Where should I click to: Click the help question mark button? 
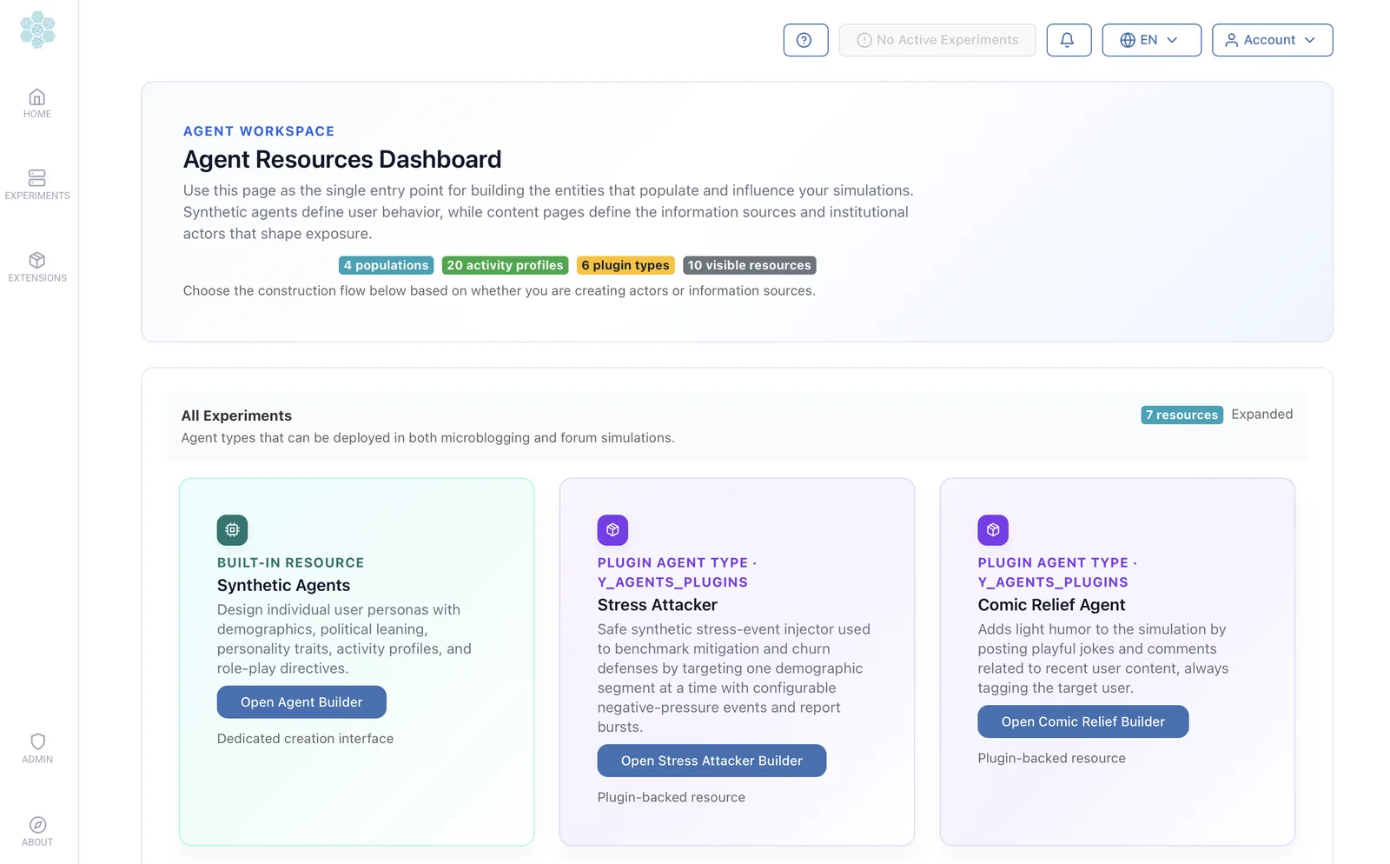click(x=805, y=40)
